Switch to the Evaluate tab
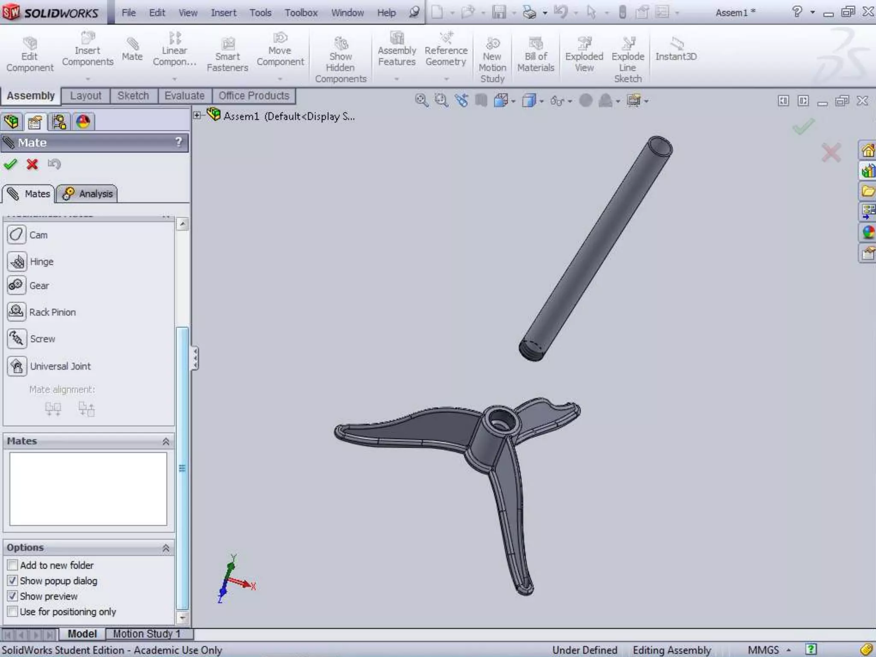The width and height of the screenshot is (876, 657). (x=184, y=96)
